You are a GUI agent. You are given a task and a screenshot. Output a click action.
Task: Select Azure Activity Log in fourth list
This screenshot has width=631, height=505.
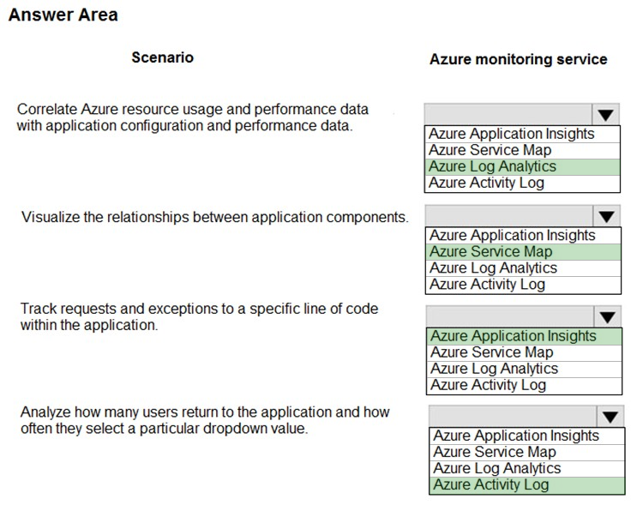pos(527,485)
